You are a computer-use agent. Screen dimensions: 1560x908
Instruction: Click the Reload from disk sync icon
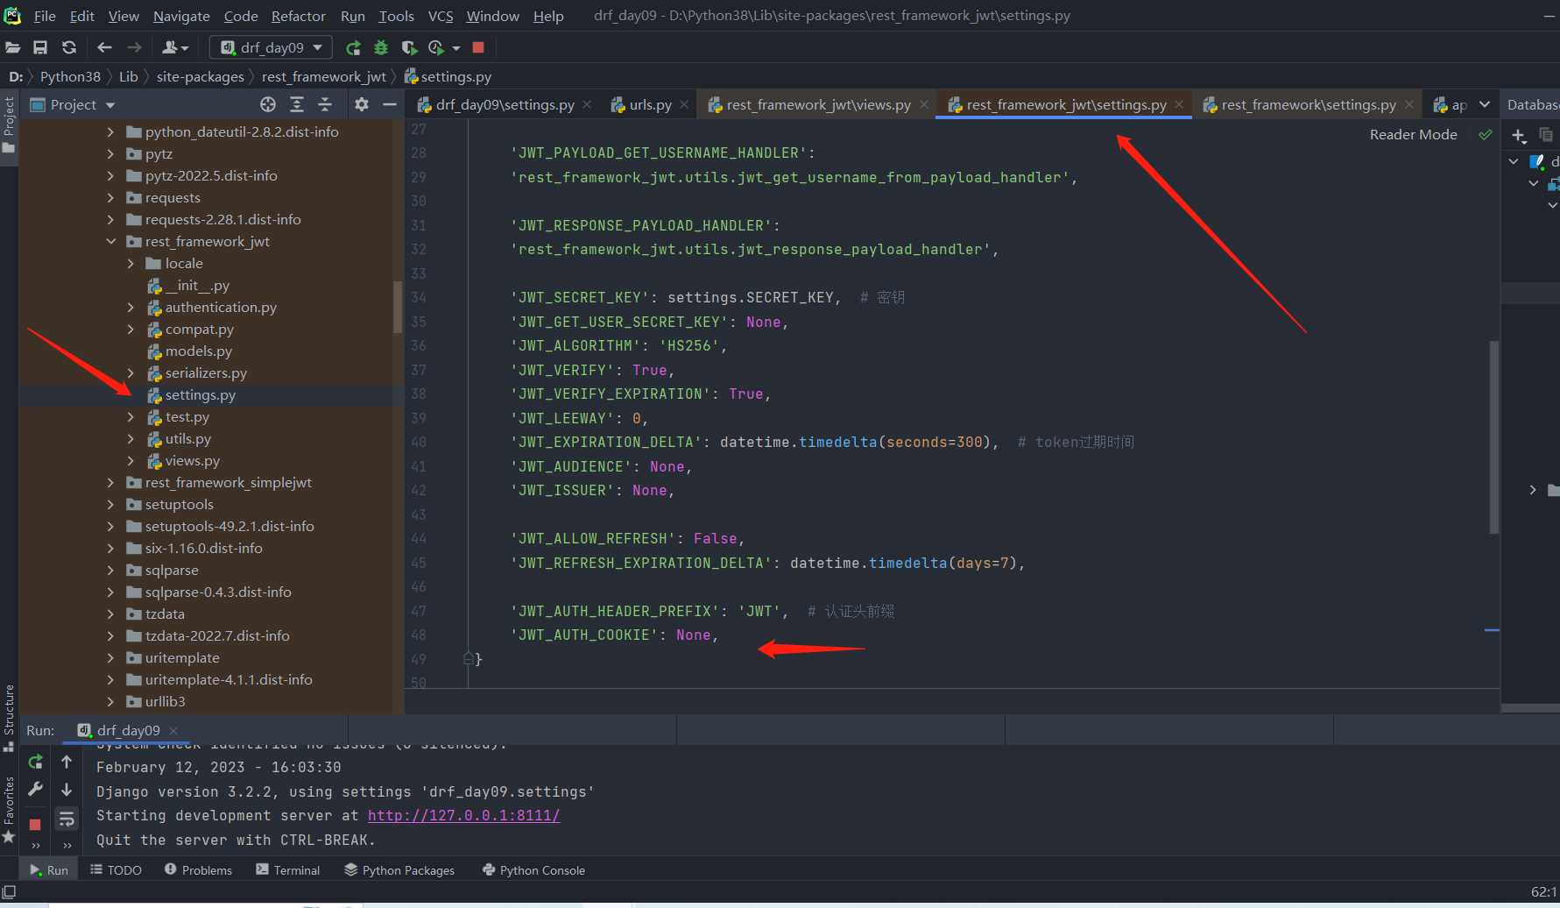pyautogui.click(x=69, y=47)
